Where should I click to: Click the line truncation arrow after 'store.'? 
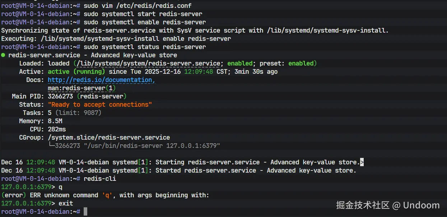point(362,162)
